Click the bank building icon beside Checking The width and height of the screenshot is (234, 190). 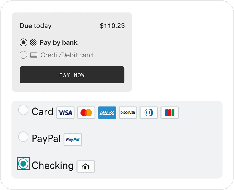tap(85, 167)
